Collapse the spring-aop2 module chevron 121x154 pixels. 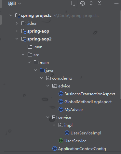point(17,39)
